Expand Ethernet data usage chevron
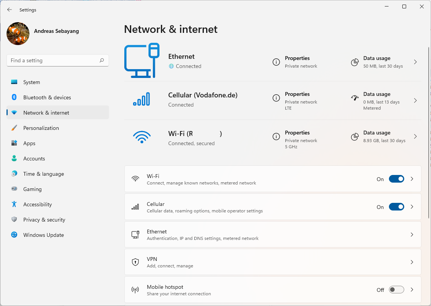 [415, 62]
